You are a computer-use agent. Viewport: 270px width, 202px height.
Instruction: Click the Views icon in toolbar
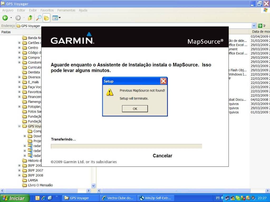pyautogui.click(x=55, y=18)
